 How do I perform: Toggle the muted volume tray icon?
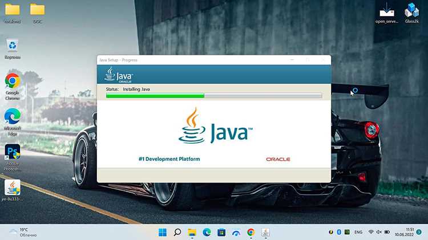pyautogui.click(x=379, y=232)
